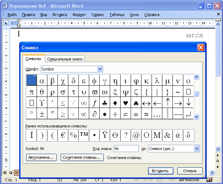Click the Select Browse Object button
The height and width of the screenshot is (184, 223).
tap(217, 161)
